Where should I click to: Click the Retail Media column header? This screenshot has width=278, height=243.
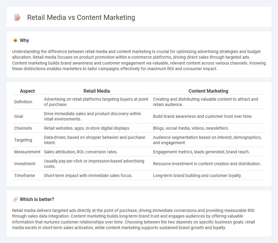97,91
